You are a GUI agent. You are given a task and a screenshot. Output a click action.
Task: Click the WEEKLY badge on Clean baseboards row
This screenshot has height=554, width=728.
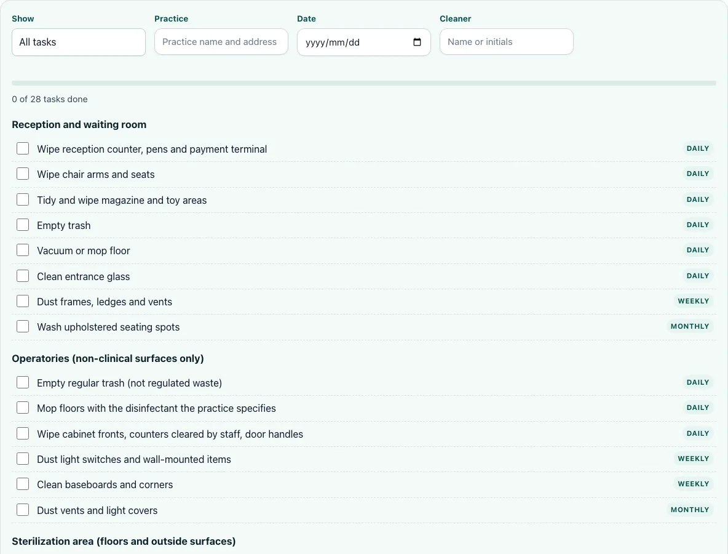pyautogui.click(x=693, y=484)
